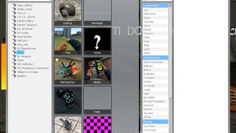Select the 3D2D Textscreen tool
This screenshot has width=236, height=133.
point(155,62)
